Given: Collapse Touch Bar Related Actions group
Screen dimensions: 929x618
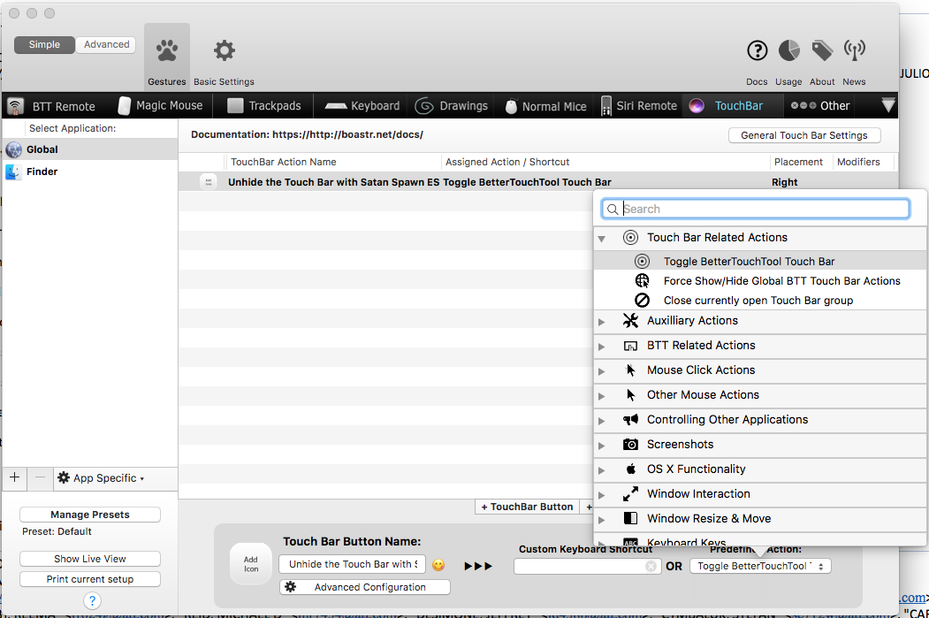Looking at the screenshot, I should pyautogui.click(x=602, y=238).
